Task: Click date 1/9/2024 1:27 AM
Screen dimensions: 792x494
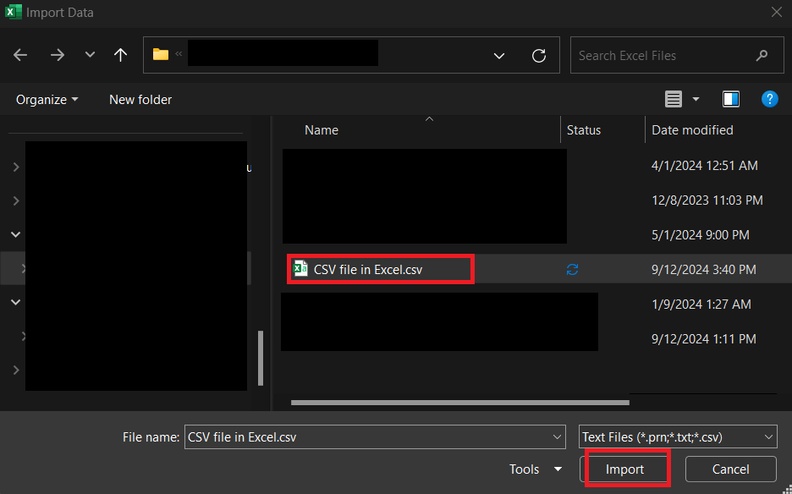Action: point(701,305)
